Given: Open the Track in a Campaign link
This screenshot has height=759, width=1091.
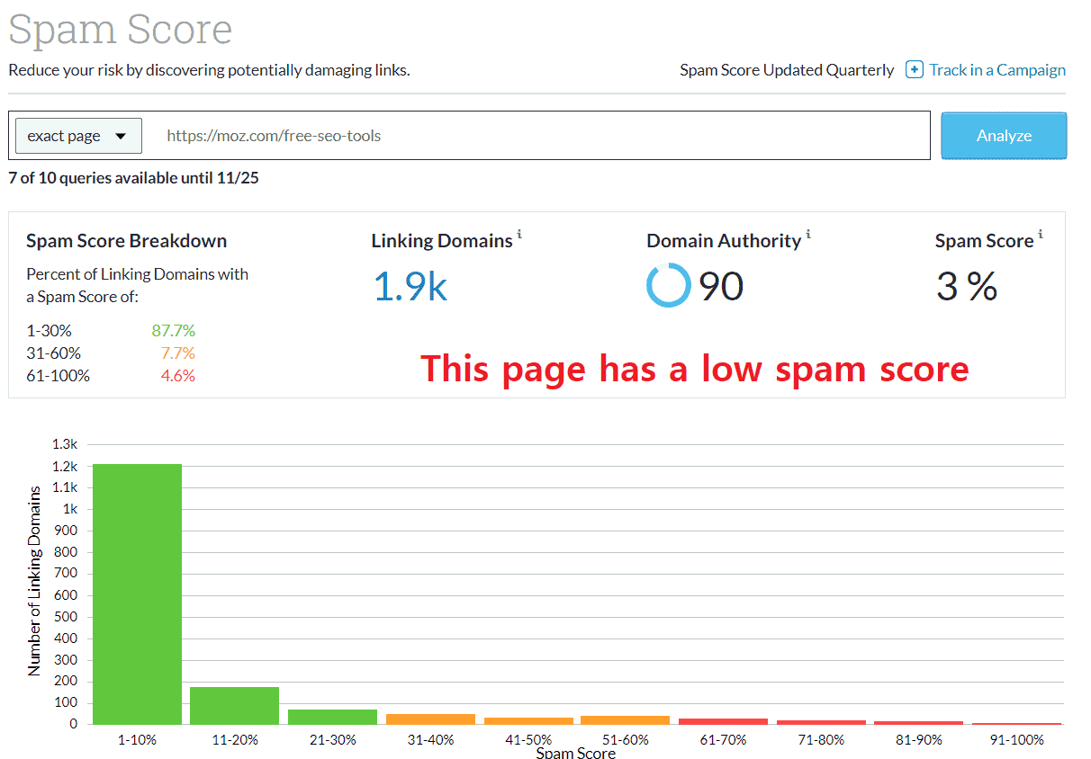Looking at the screenshot, I should (997, 69).
